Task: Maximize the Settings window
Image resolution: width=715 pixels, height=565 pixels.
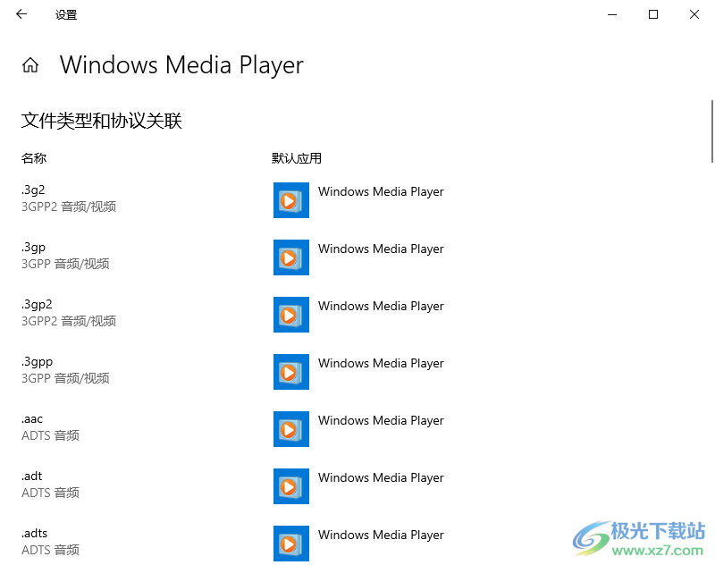Action: pyautogui.click(x=653, y=14)
